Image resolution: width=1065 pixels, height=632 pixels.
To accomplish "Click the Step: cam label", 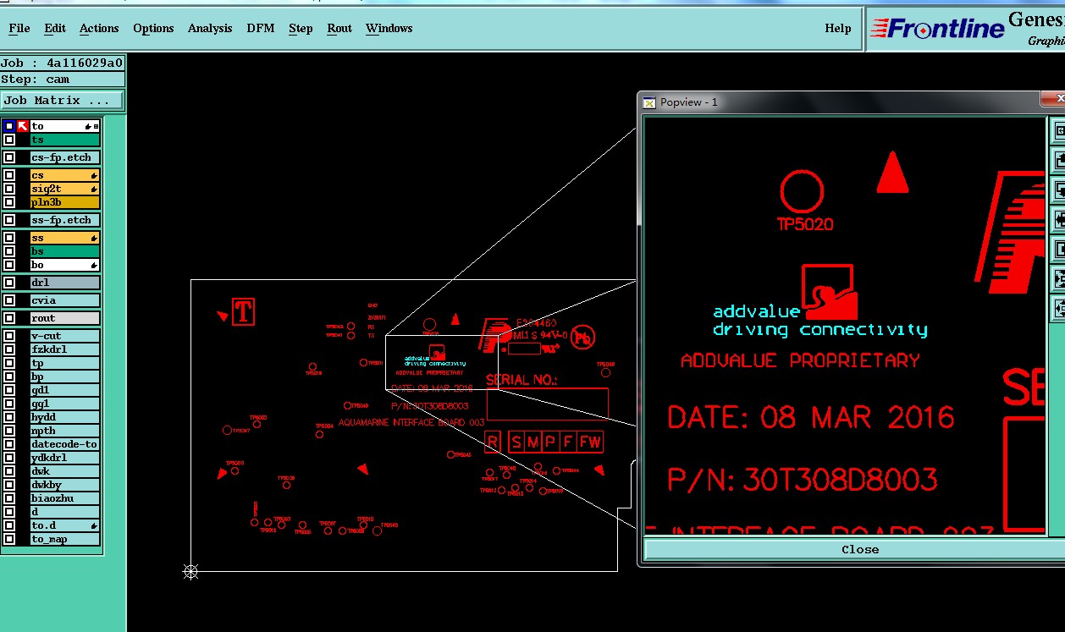I will pyautogui.click(x=62, y=80).
